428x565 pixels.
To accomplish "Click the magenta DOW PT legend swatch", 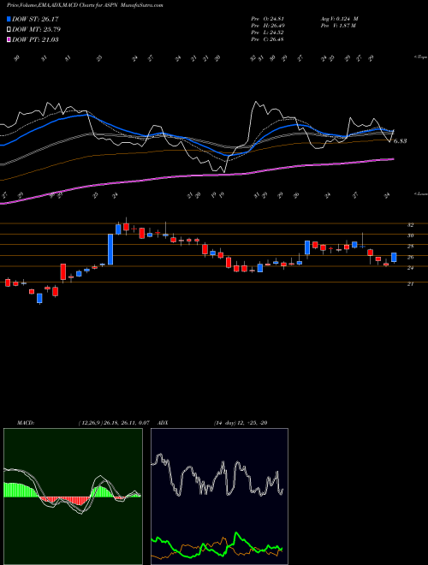I will (9, 39).
